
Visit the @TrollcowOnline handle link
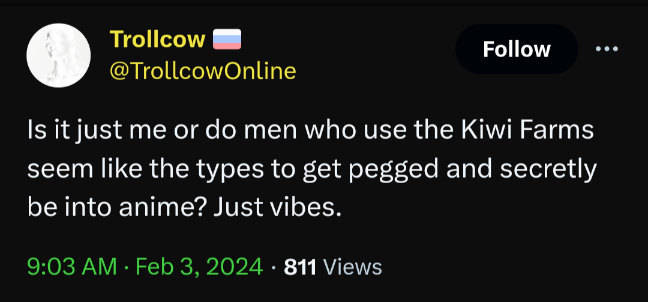click(x=203, y=71)
